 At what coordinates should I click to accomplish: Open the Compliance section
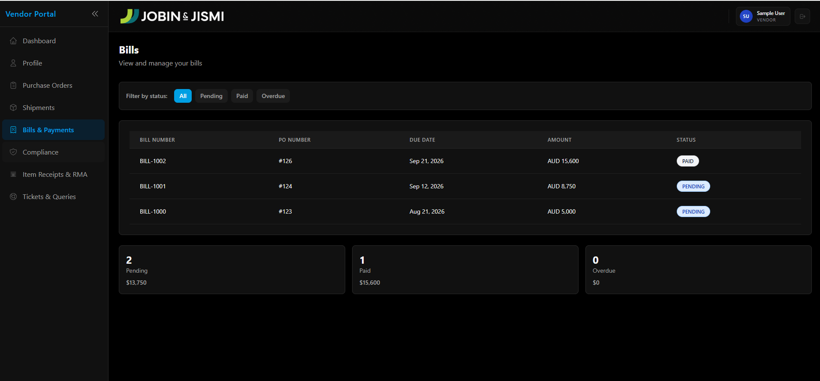coord(54,152)
